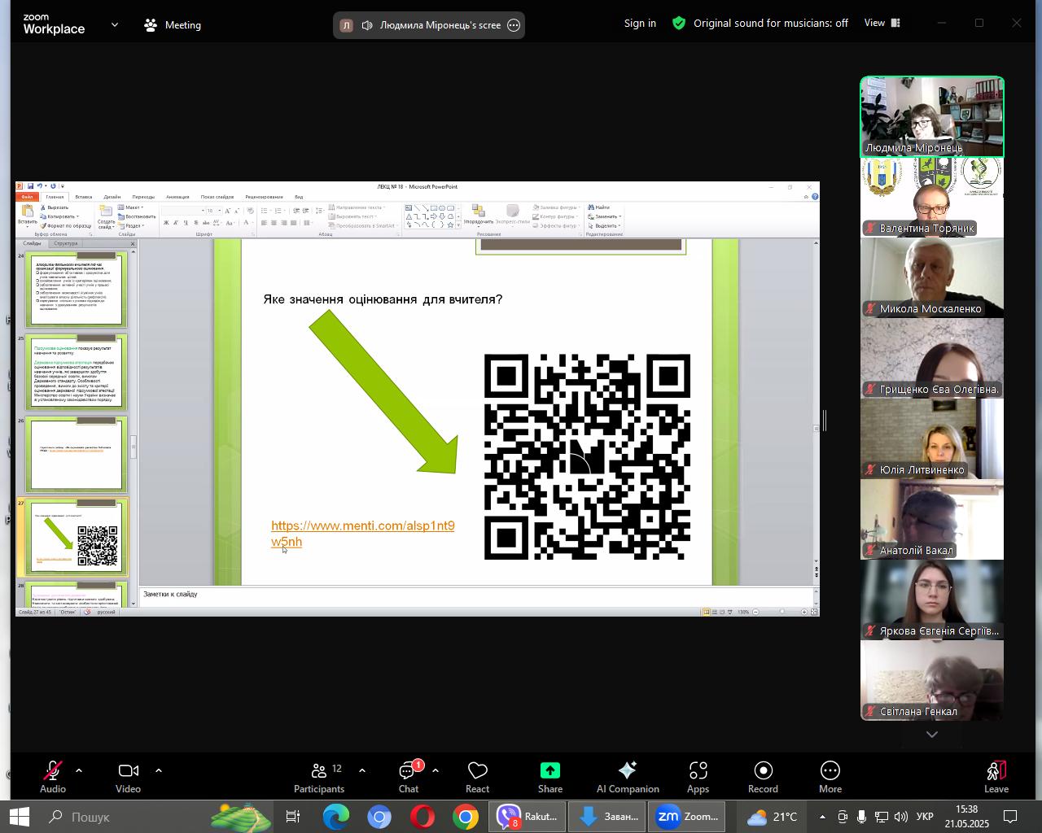The height and width of the screenshot is (833, 1042).
Task: Click the green Share screen button
Action: pyautogui.click(x=550, y=777)
